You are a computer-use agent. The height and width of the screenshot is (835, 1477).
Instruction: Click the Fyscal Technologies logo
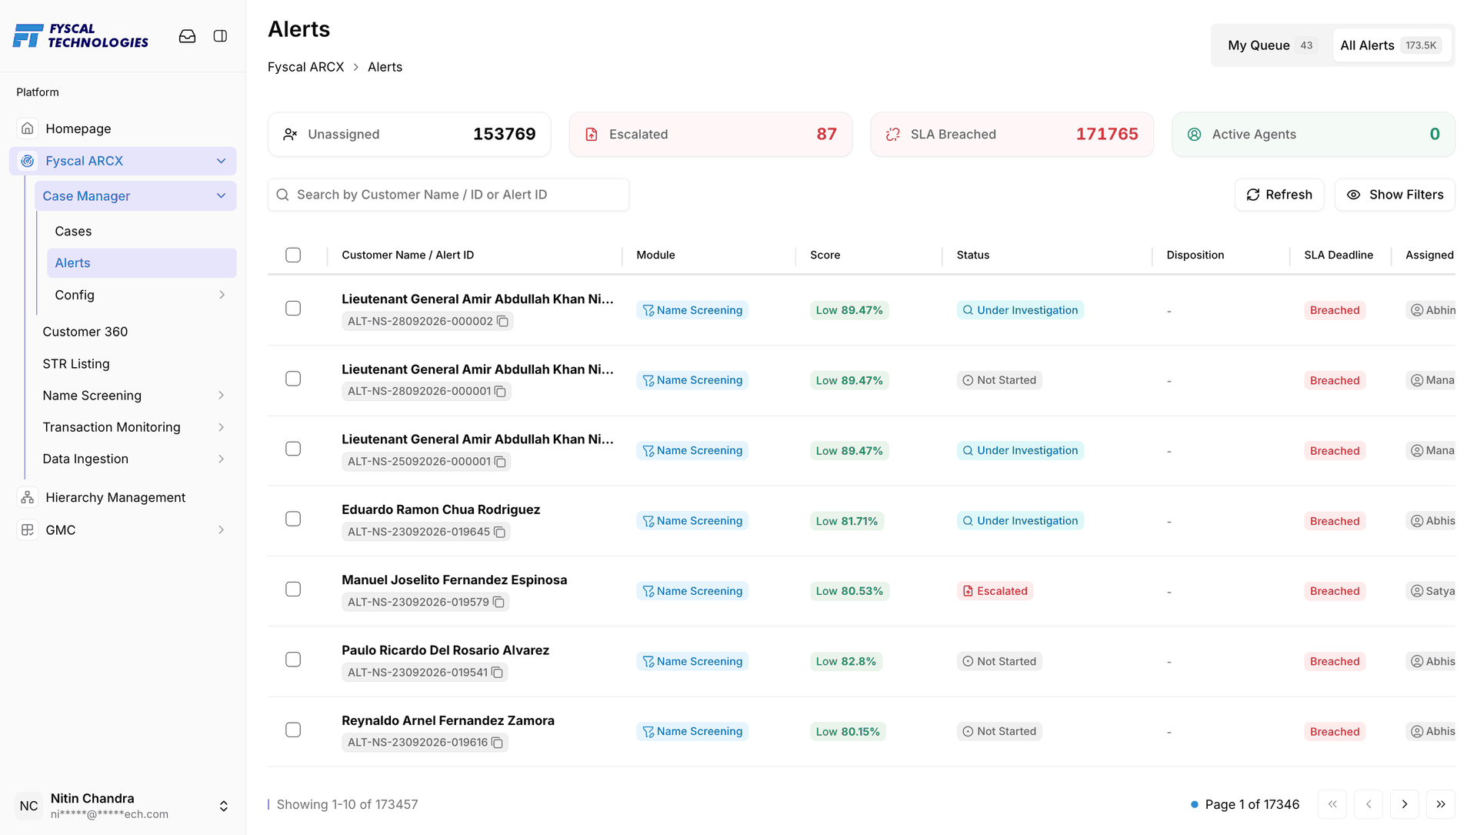[81, 36]
